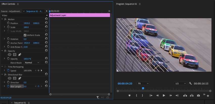
Task: Click the Program monitor playhead marker
Action: pos(143,88)
